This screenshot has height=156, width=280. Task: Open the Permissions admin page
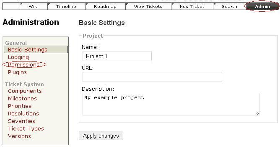tap(23, 64)
